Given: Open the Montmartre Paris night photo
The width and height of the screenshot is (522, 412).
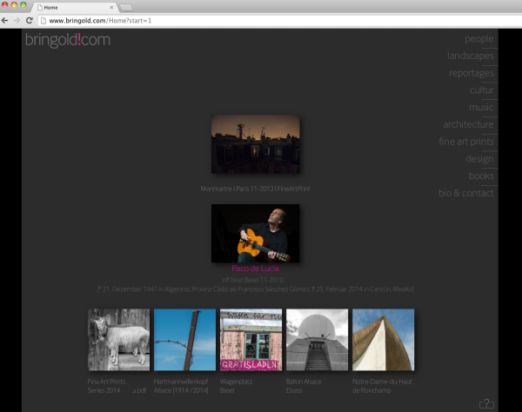Looking at the screenshot, I should 255,143.
